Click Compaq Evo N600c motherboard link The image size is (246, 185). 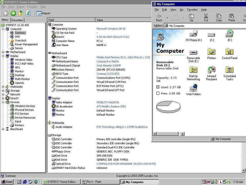pos(108,61)
